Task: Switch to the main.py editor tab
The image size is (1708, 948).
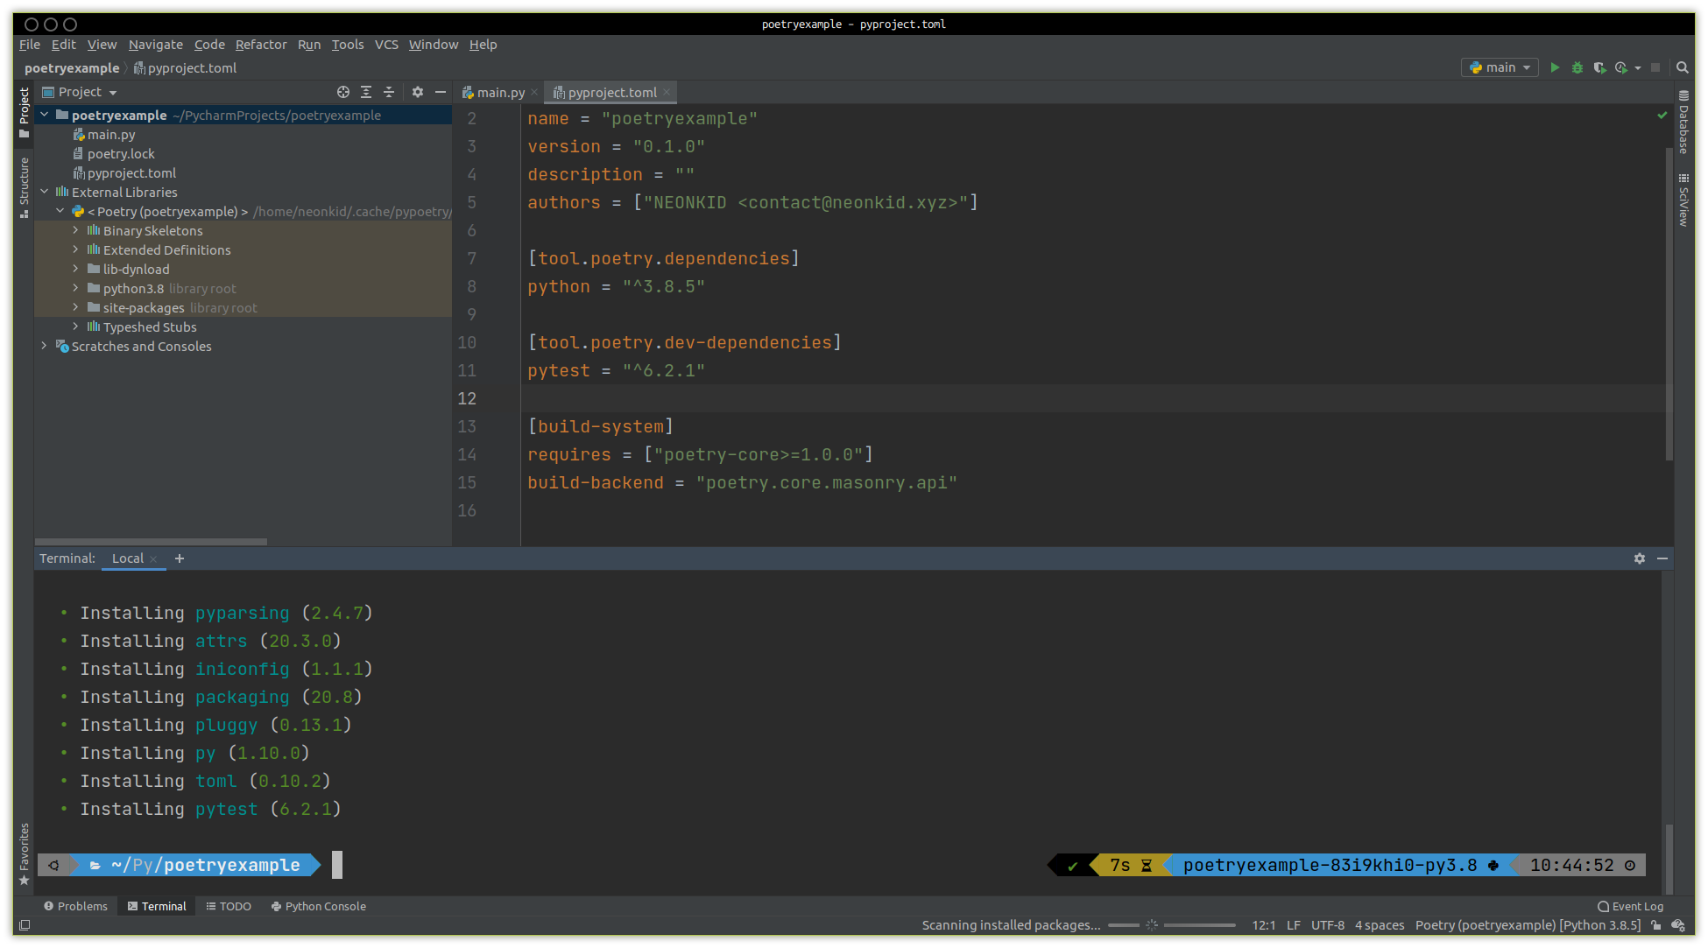Action: click(500, 93)
